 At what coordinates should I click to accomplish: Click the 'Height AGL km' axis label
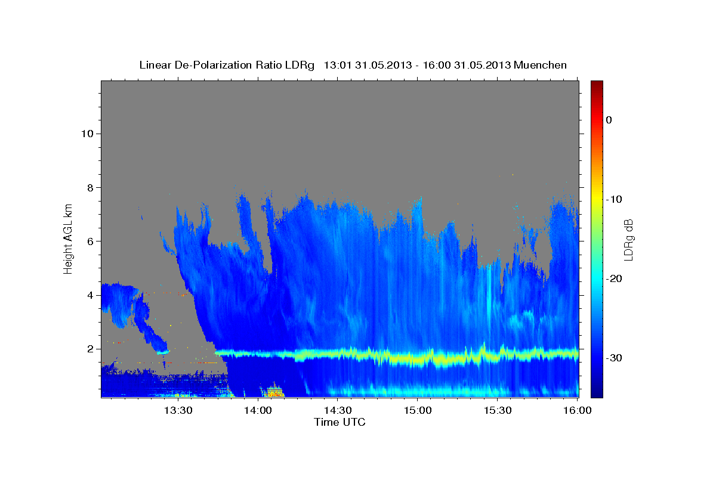(x=68, y=238)
